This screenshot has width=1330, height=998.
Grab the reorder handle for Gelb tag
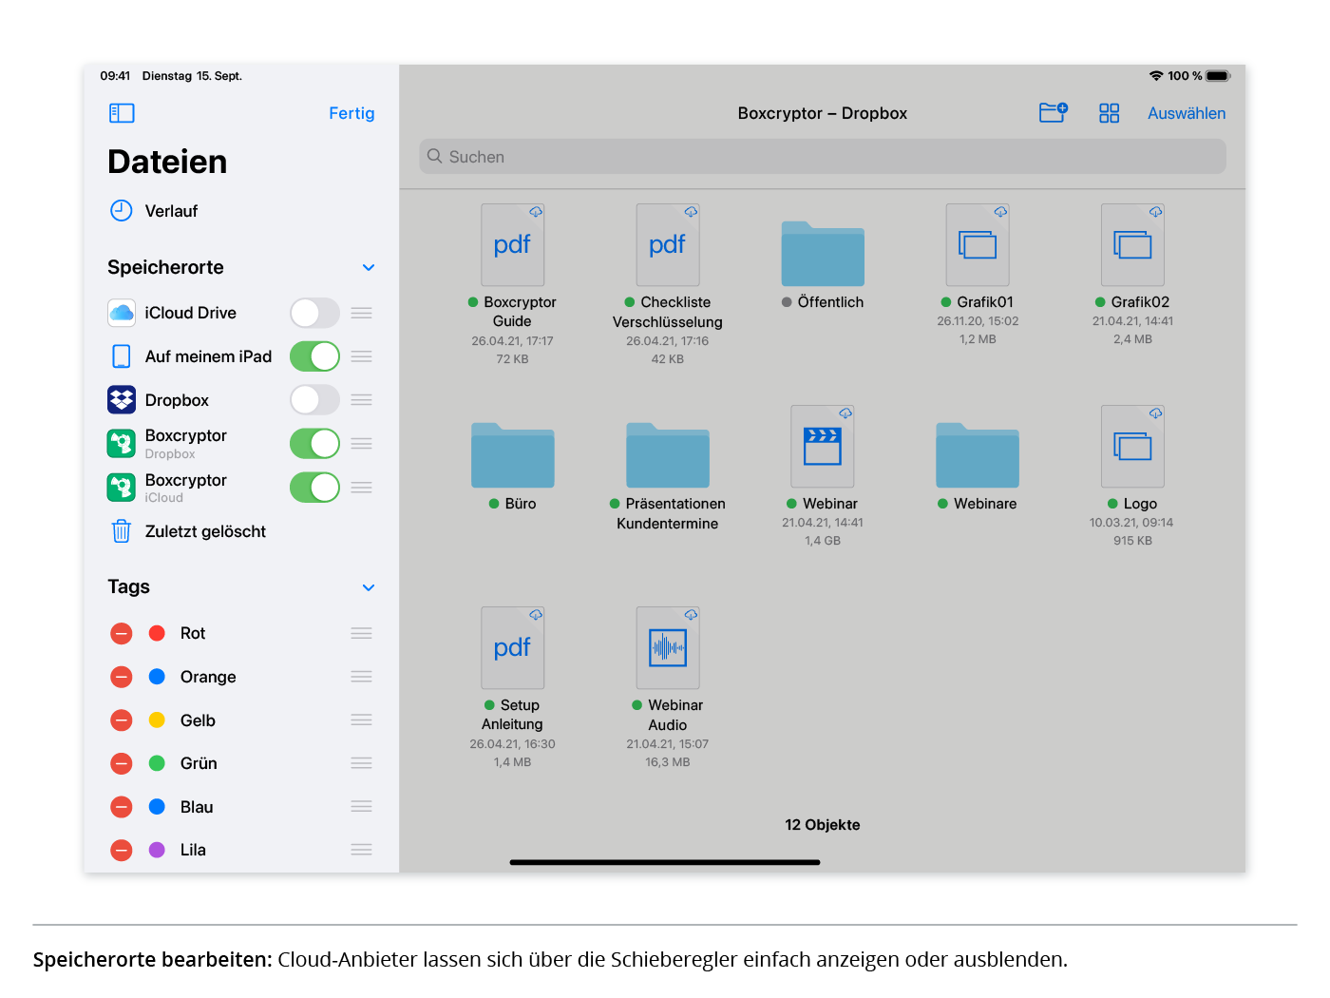point(361,720)
